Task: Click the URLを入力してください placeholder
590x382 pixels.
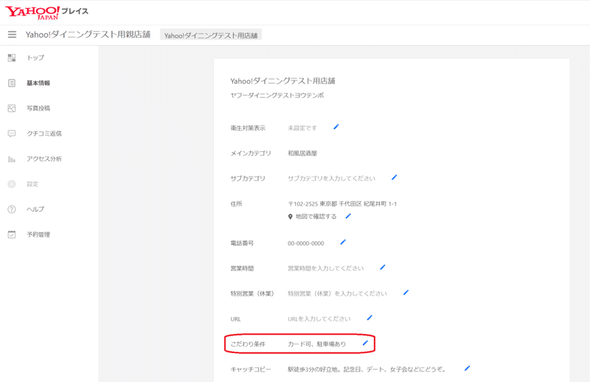Action: [319, 319]
